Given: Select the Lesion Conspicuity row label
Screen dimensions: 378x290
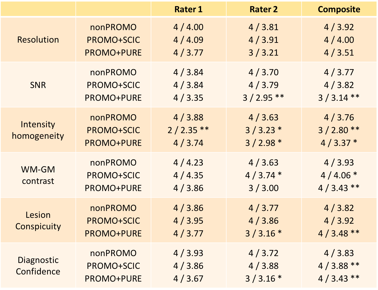Looking at the screenshot, I should (38, 221).
